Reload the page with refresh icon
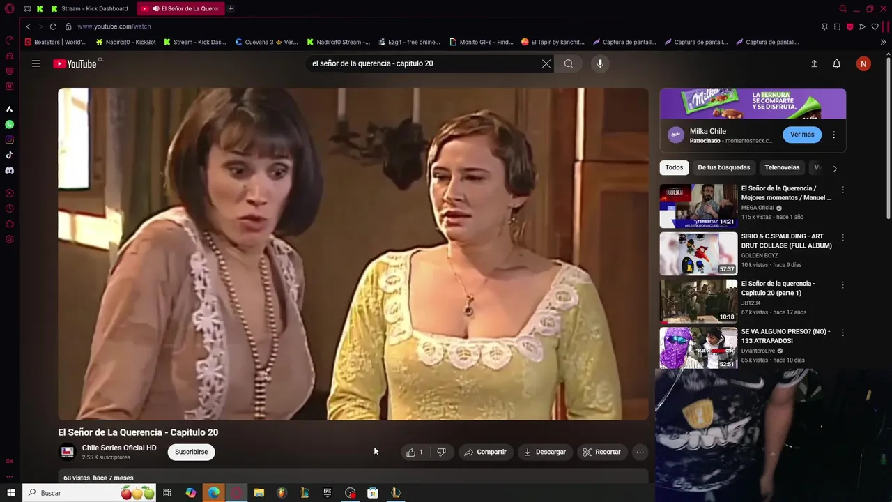Viewport: 892px width, 502px height. click(x=53, y=26)
